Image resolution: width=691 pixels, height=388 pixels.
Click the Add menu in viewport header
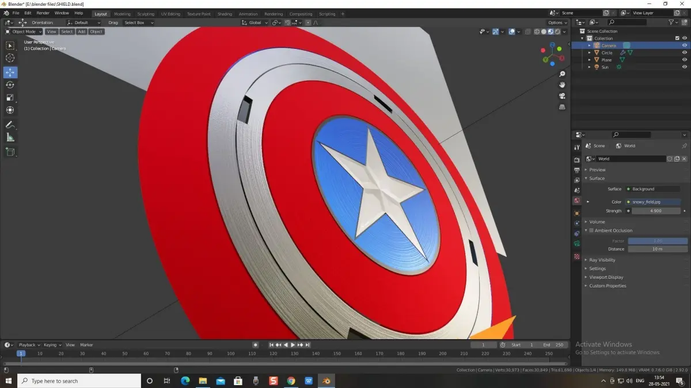(x=81, y=32)
